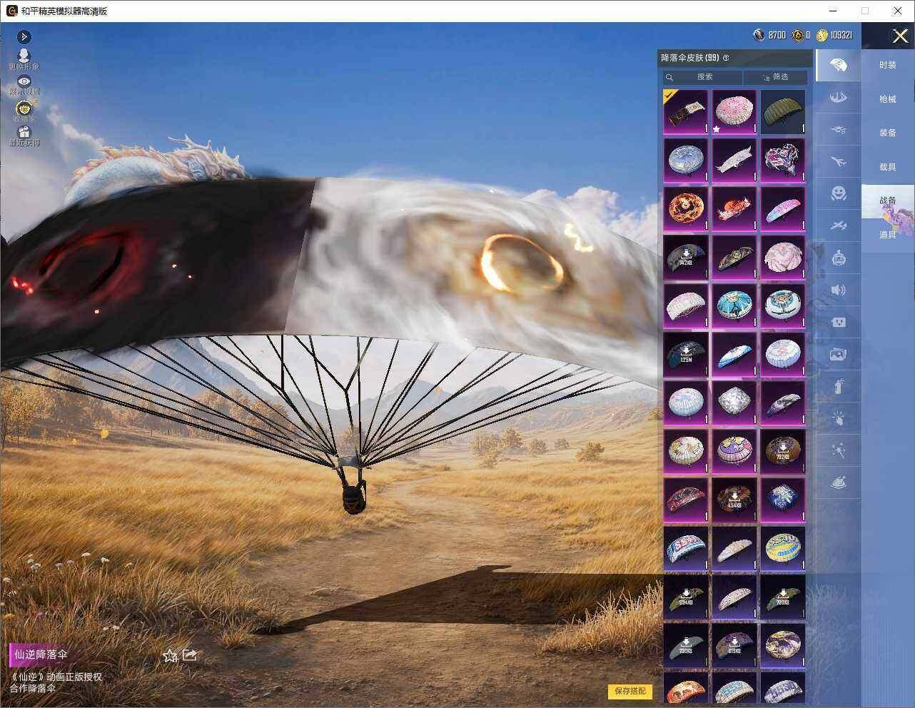Screen dimensions: 915x708
Task: Close the wardrobe with the X button
Action: (900, 36)
